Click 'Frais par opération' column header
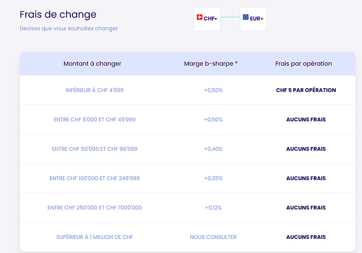The image size is (362, 253). point(303,64)
